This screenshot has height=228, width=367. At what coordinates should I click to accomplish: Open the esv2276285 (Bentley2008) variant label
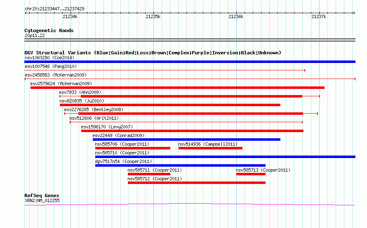[x=94, y=109]
